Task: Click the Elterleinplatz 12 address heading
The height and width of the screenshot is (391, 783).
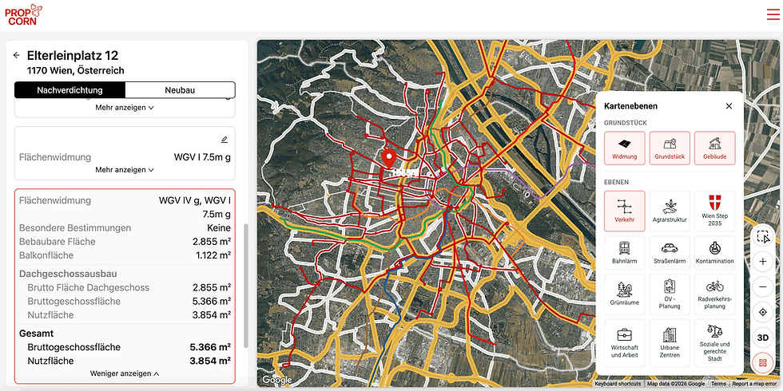Action: [73, 55]
